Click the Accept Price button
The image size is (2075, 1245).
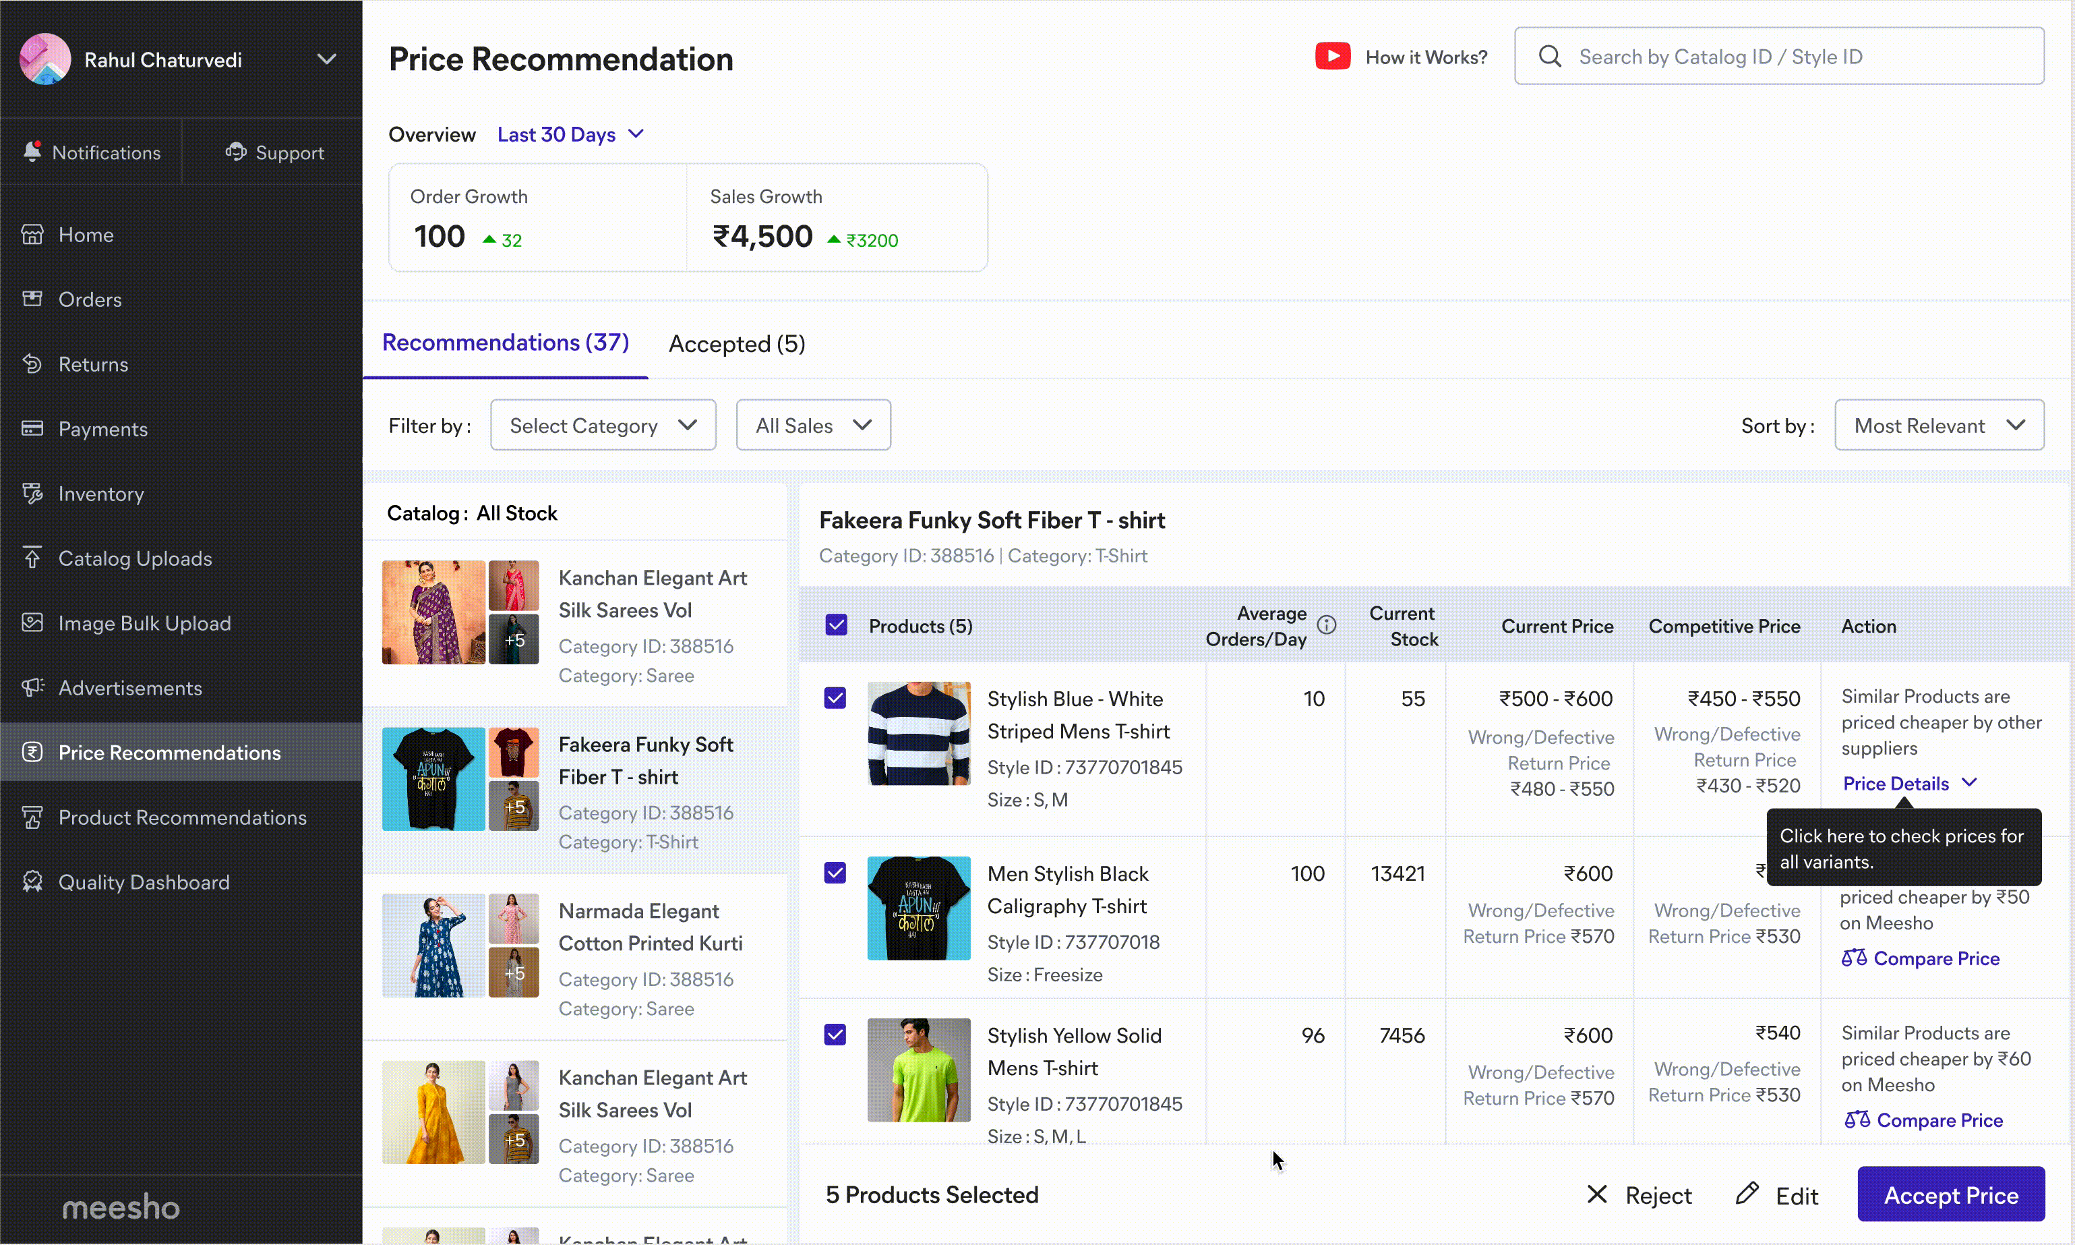click(x=1951, y=1194)
